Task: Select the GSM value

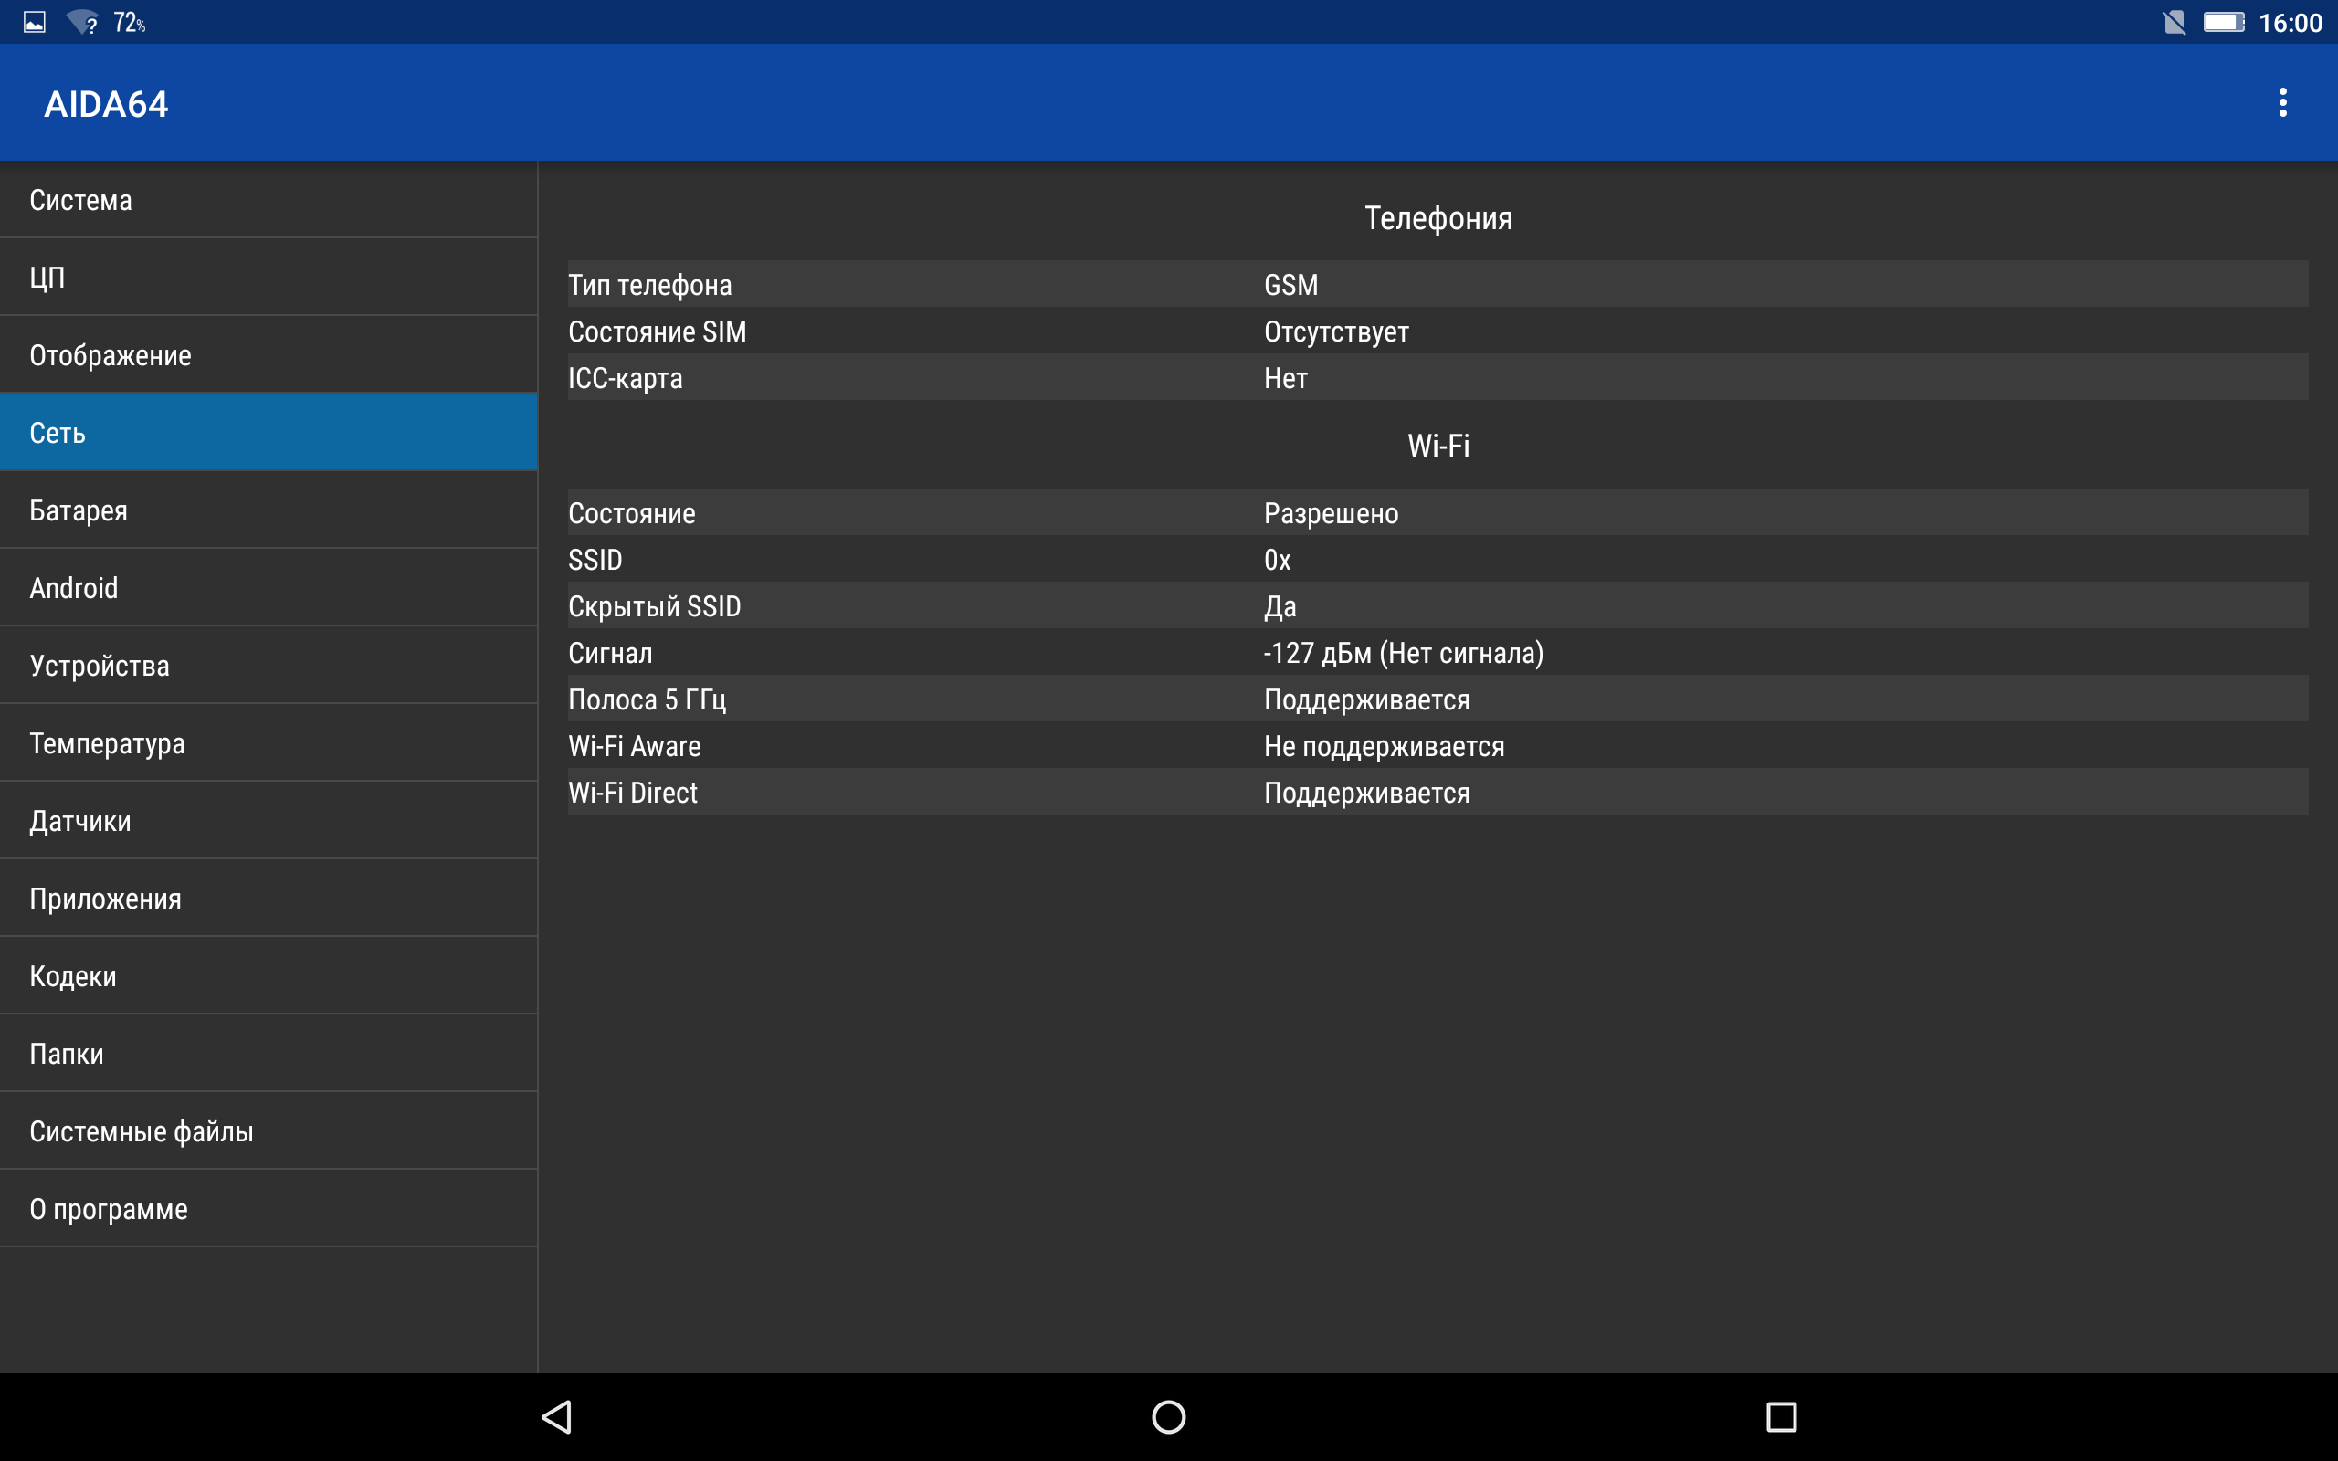Action: click(x=1290, y=285)
